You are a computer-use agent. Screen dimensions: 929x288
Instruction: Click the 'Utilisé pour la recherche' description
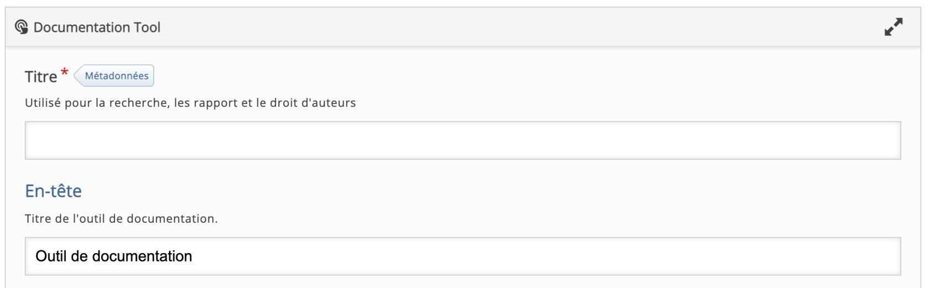tap(190, 103)
